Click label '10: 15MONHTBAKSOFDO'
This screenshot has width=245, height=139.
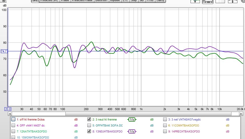pos(33,137)
